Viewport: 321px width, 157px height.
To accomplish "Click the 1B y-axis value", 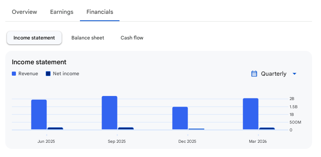I will [x=292, y=115].
